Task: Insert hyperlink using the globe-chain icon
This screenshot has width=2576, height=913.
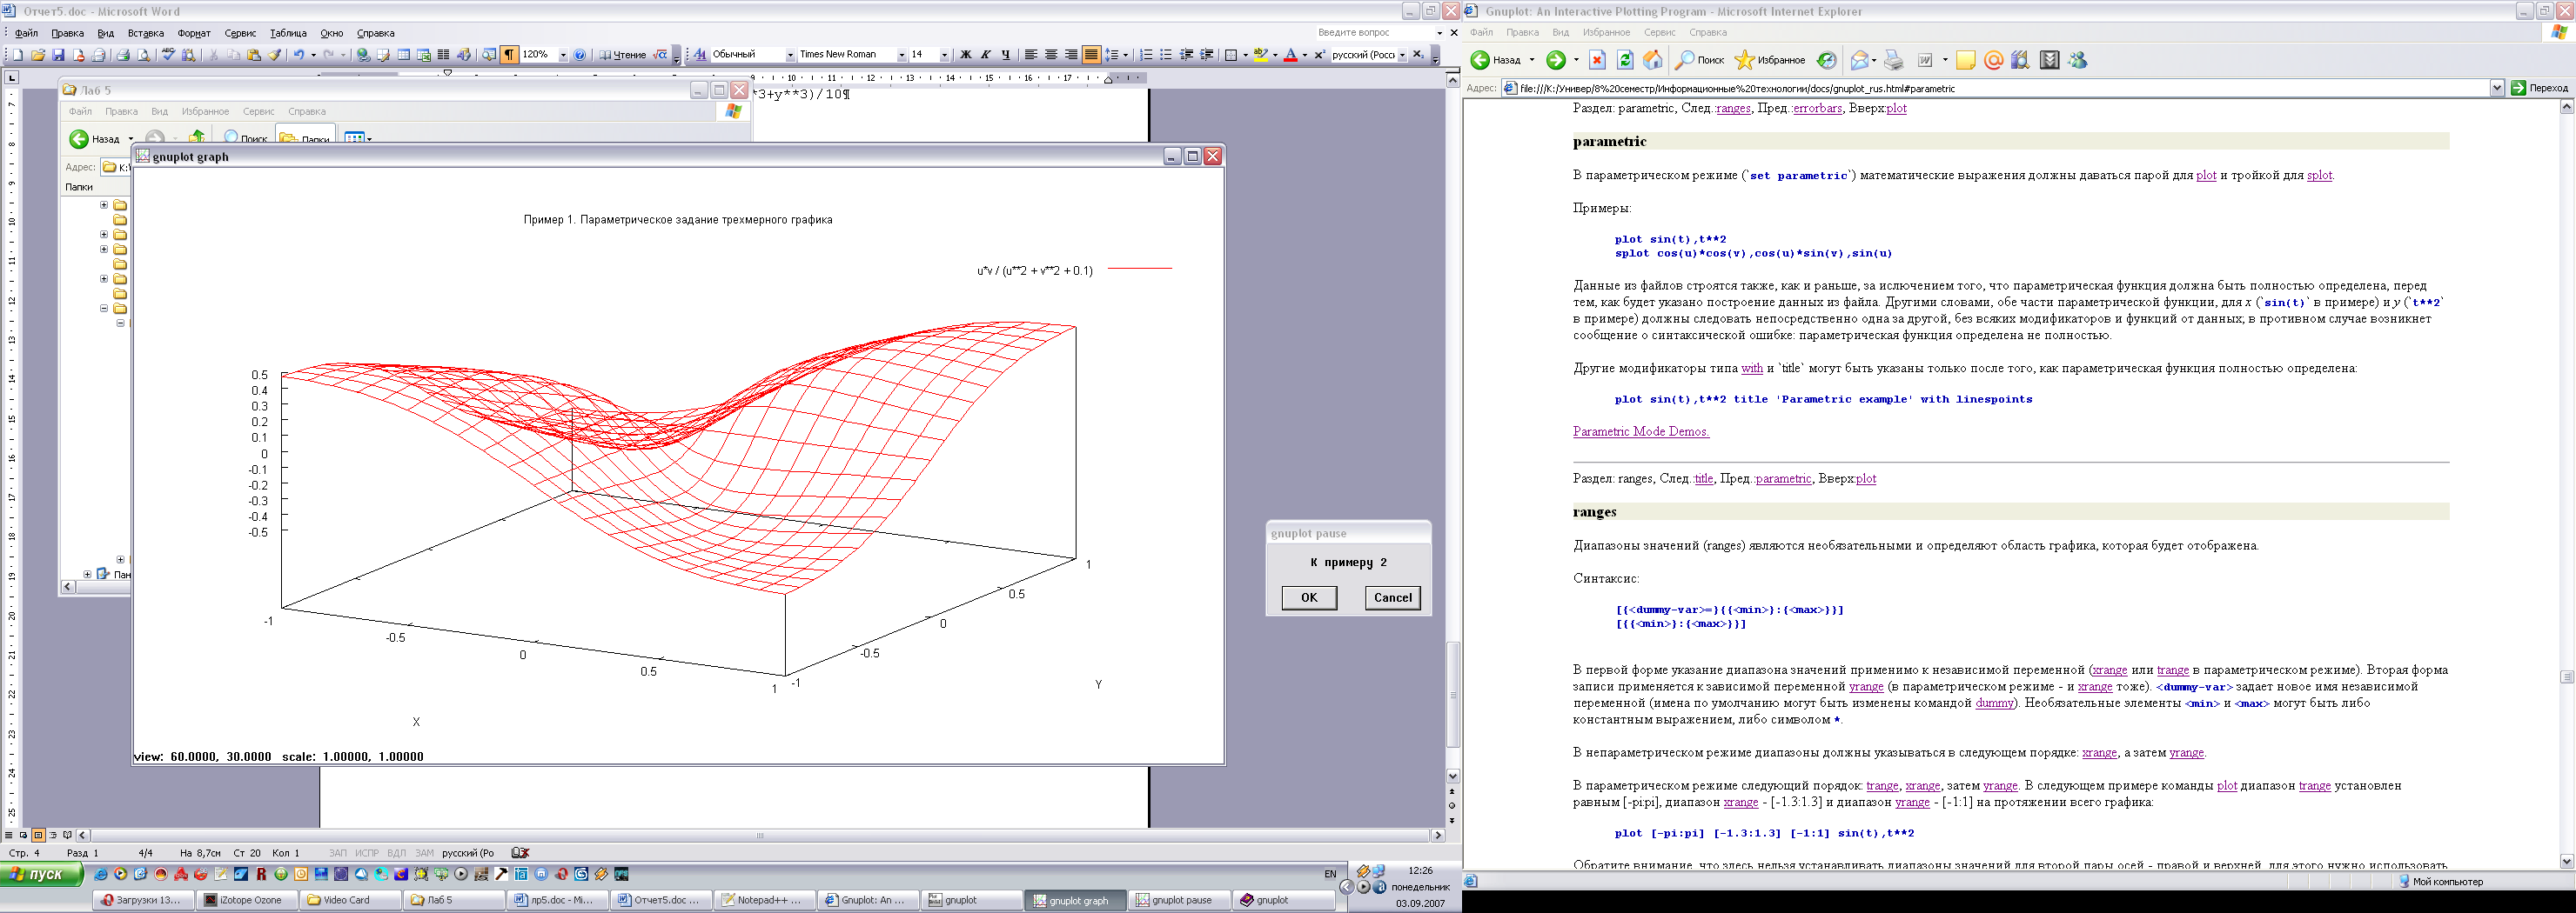Action: [x=363, y=55]
